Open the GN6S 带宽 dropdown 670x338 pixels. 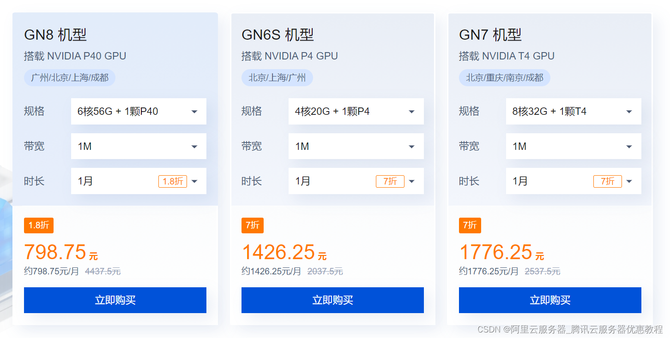(356, 146)
